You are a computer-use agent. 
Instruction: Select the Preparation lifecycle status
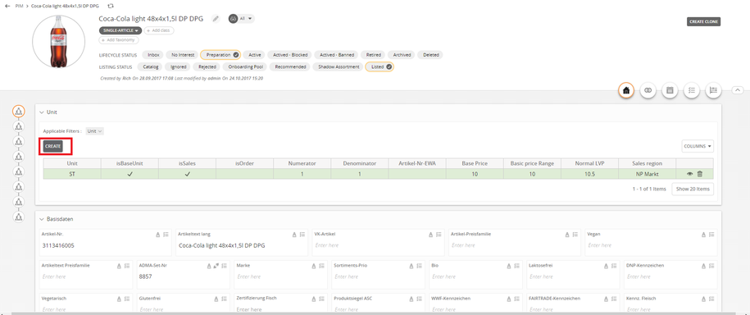220,55
